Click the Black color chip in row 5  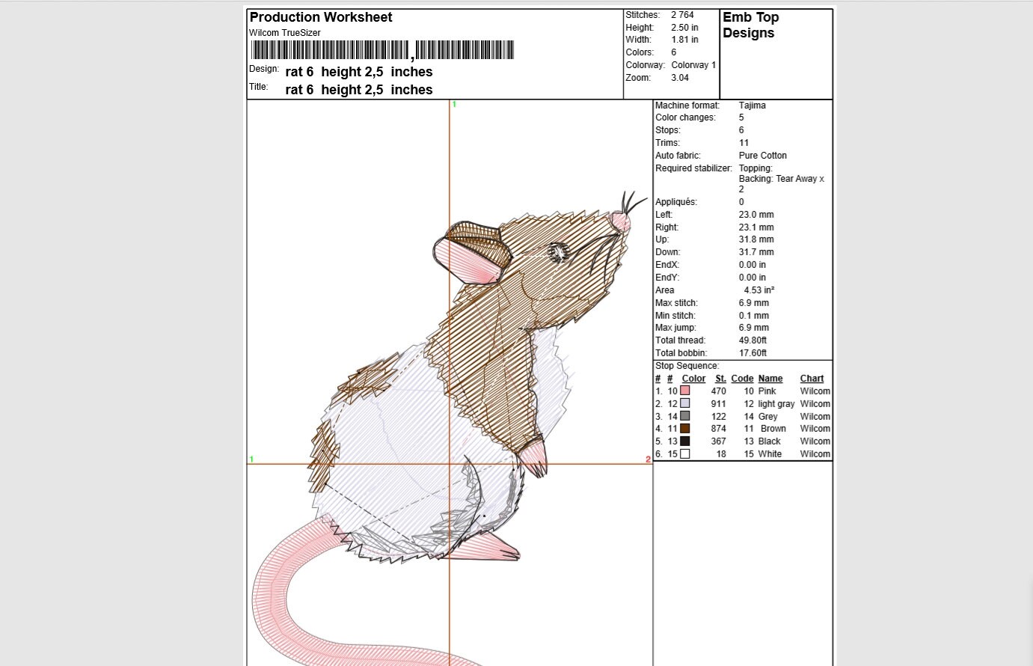coord(685,441)
